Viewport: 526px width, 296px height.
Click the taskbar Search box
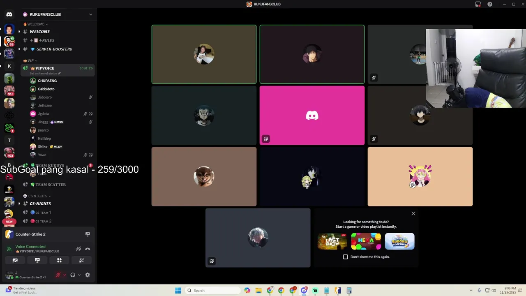tap(212, 291)
